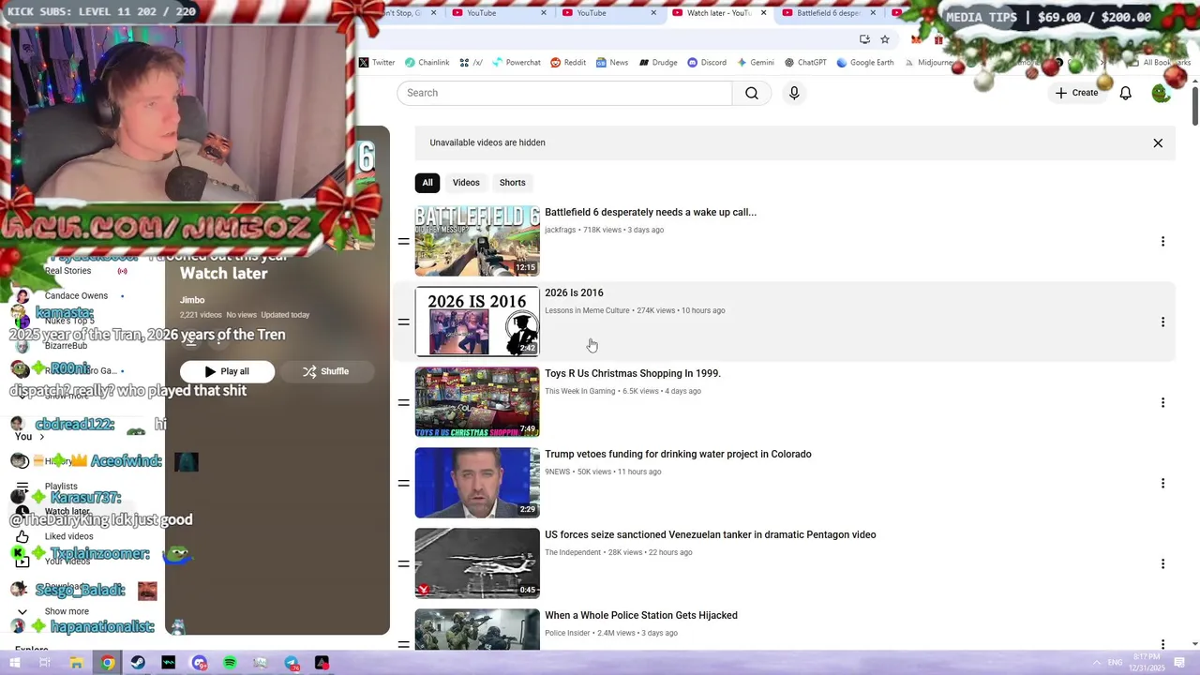Open the Lessons in Meme Culture channel link
The image size is (1200, 675).
(x=587, y=310)
